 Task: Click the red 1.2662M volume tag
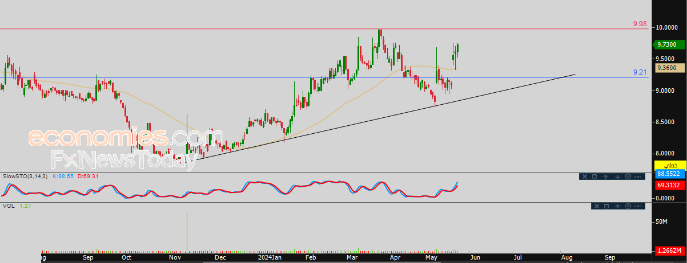669,250
